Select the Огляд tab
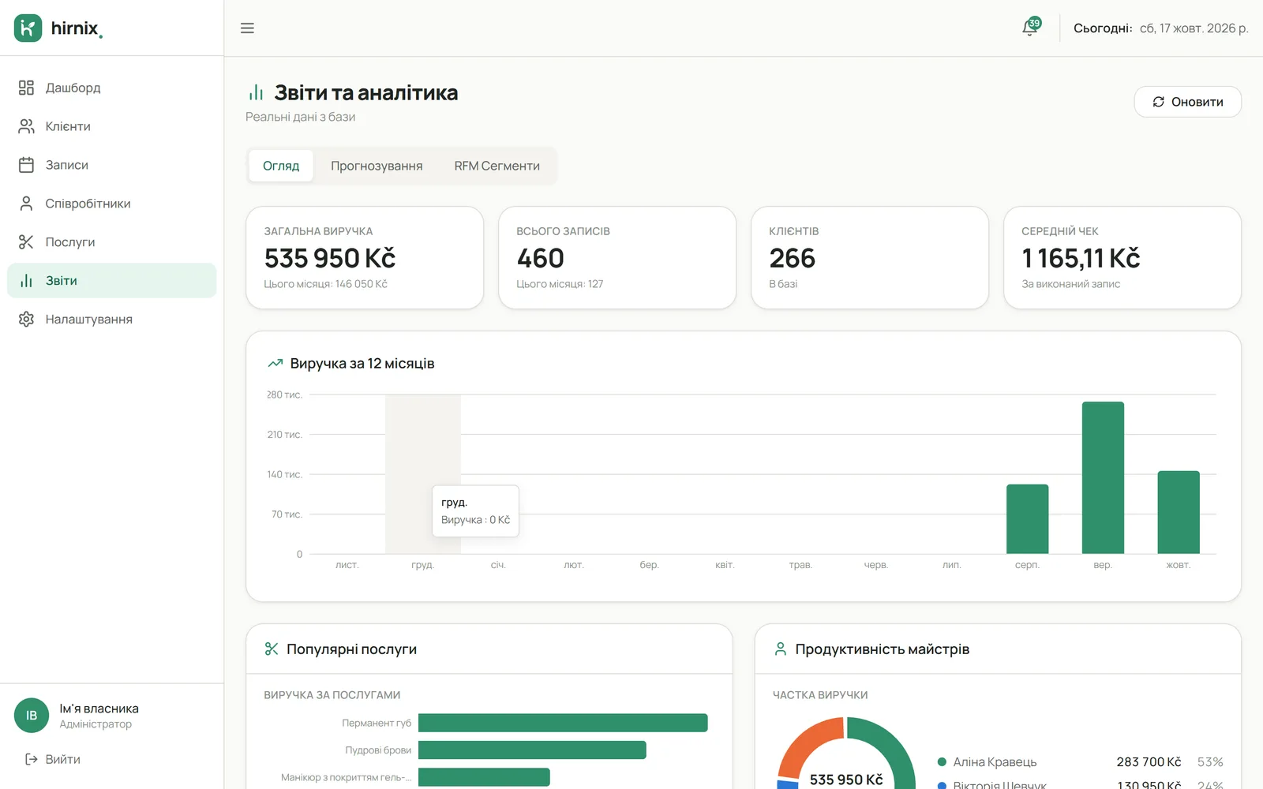This screenshot has width=1263, height=789. [x=281, y=166]
